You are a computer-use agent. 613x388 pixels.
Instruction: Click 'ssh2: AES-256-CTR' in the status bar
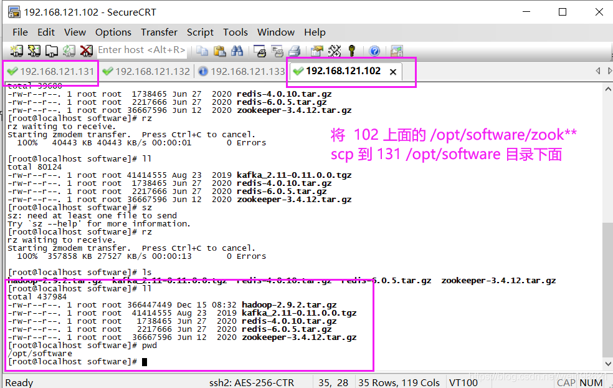(x=252, y=382)
